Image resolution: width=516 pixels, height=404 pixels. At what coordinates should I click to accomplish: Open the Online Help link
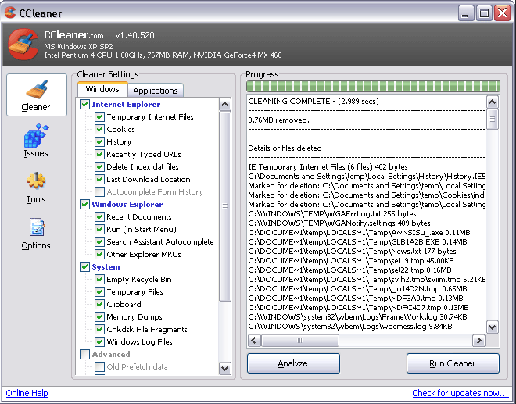pyautogui.click(x=27, y=393)
